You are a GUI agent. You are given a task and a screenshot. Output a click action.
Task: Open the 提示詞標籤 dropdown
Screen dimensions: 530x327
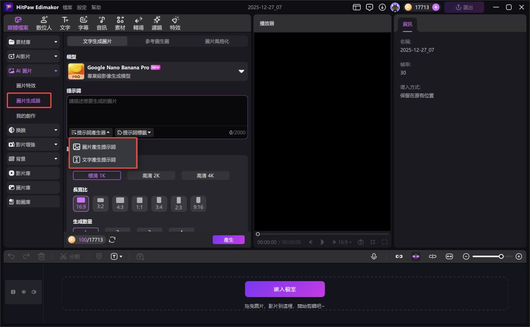134,132
